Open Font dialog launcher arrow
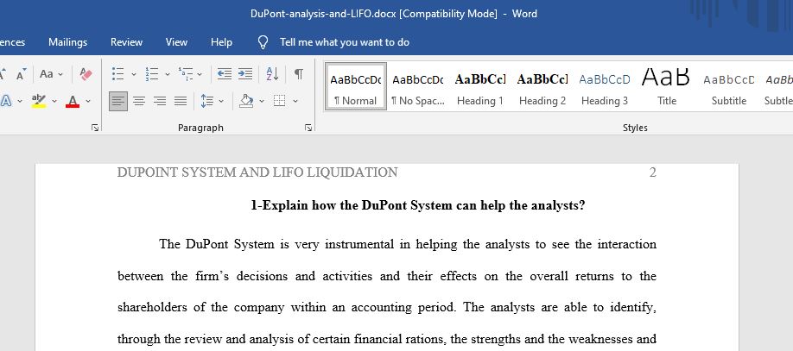 (94, 128)
